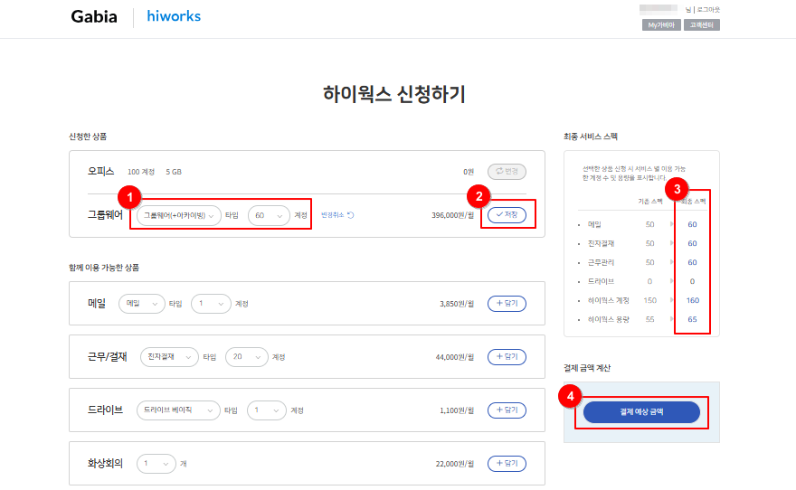Open the 그룹웨어(+아카이빙) type dropdown

point(180,215)
